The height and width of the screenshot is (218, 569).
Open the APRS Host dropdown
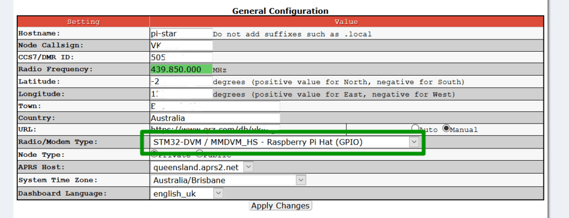[x=202, y=167]
